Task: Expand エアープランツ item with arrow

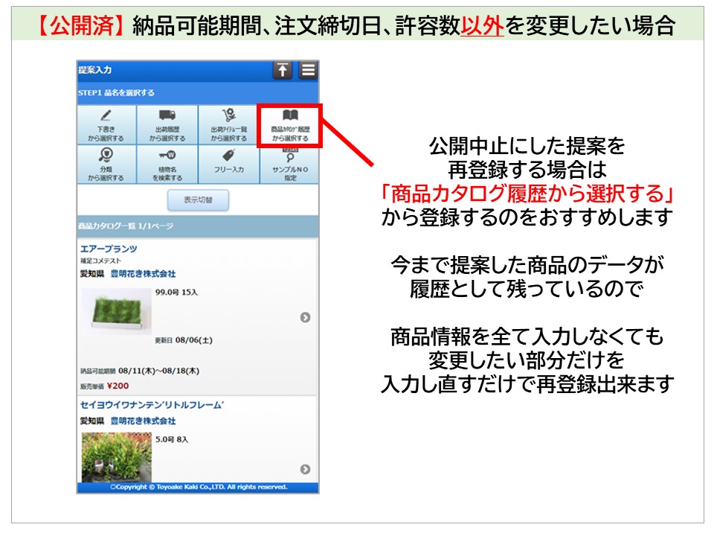Action: [x=305, y=318]
